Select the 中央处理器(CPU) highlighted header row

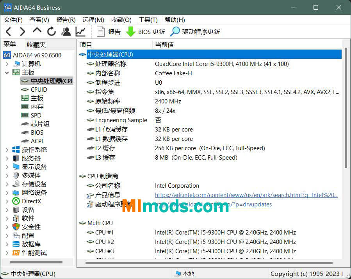[x=214, y=54]
